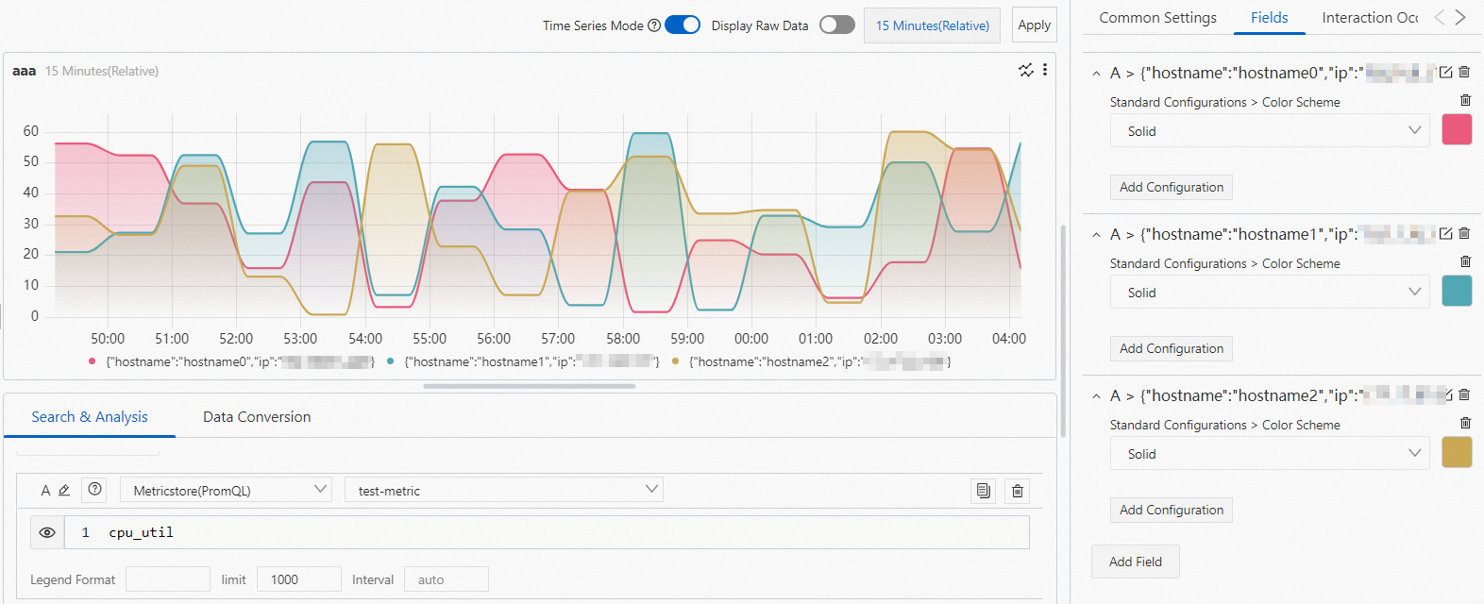The image size is (1484, 604).
Task: Enable Display Raw Data switch
Action: (x=837, y=25)
